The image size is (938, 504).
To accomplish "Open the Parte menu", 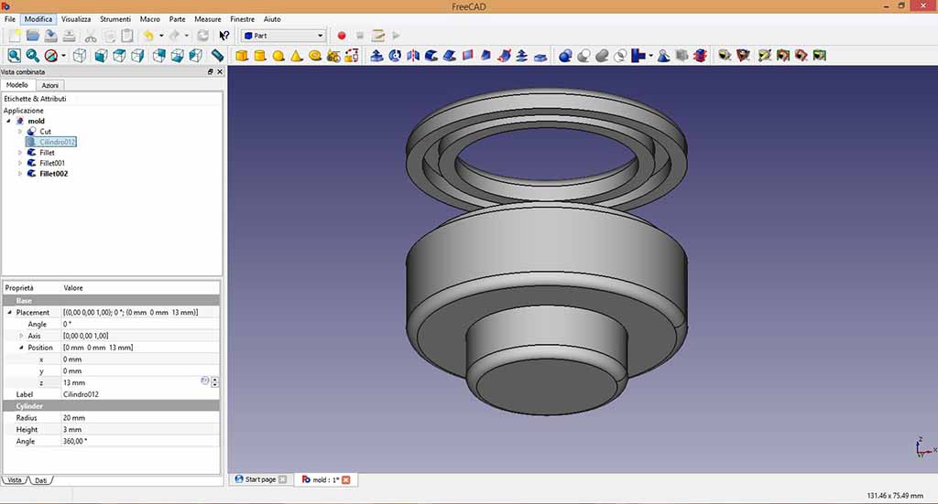I will pyautogui.click(x=177, y=19).
